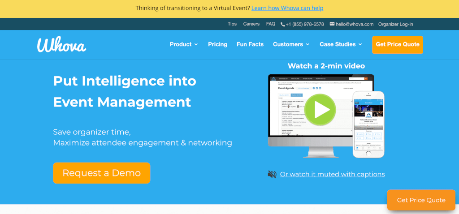
Task: Open the Case Studies menu
Action: pos(341,44)
